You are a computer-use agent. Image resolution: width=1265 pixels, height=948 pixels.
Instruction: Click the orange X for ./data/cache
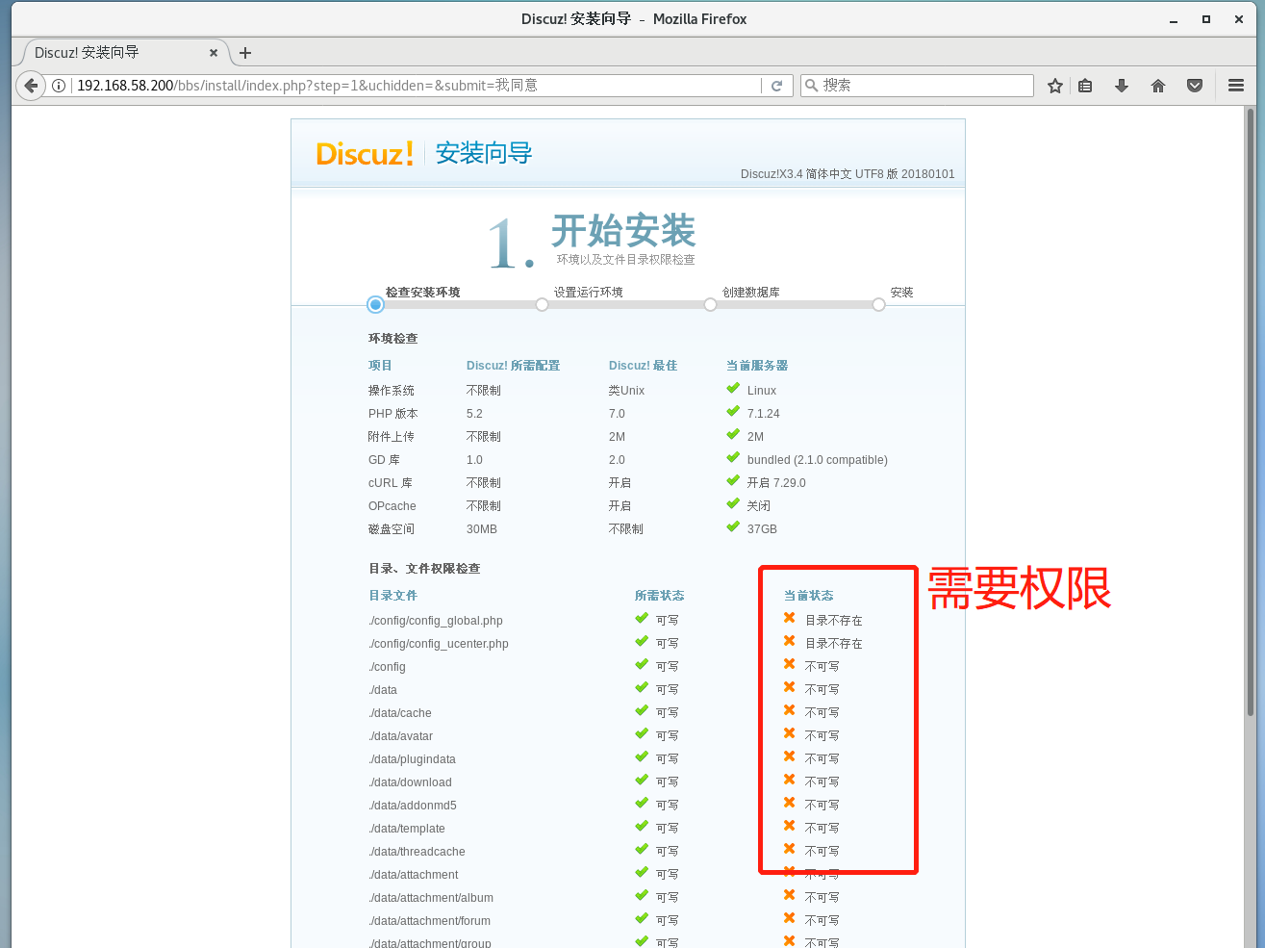(790, 711)
